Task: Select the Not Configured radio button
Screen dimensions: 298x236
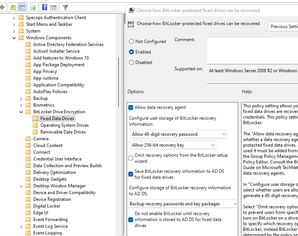Action: 131,42
